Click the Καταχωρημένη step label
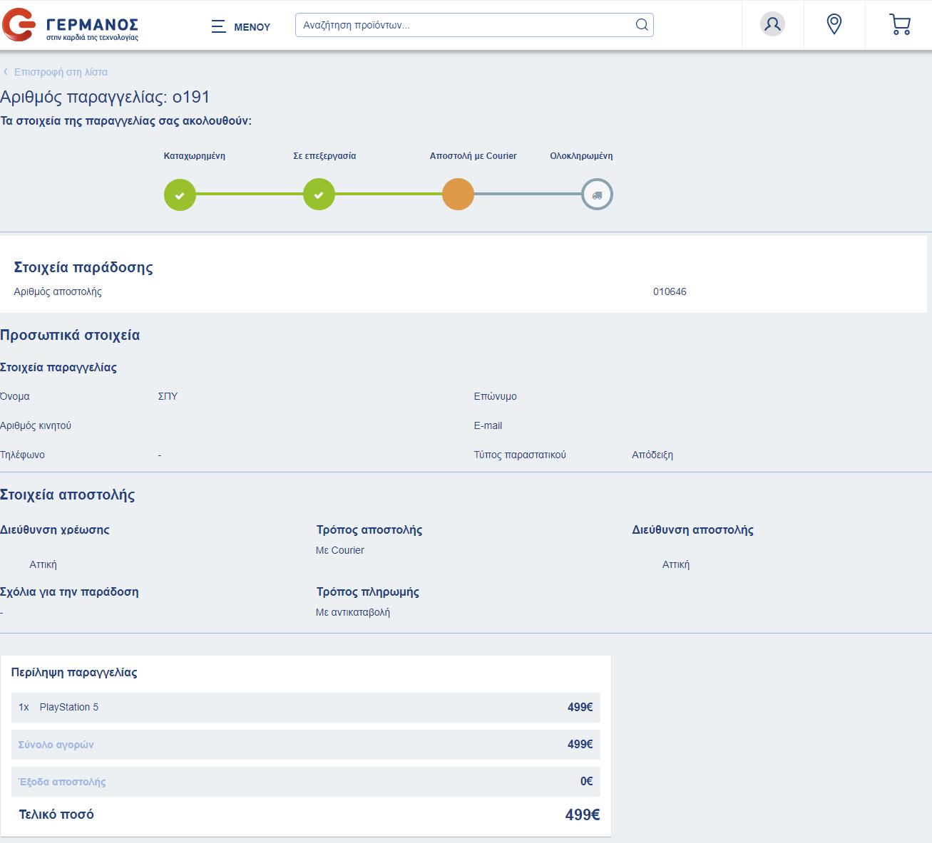The height and width of the screenshot is (843, 932). click(x=195, y=156)
